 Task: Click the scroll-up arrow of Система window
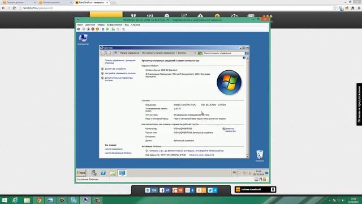[x=248, y=58]
